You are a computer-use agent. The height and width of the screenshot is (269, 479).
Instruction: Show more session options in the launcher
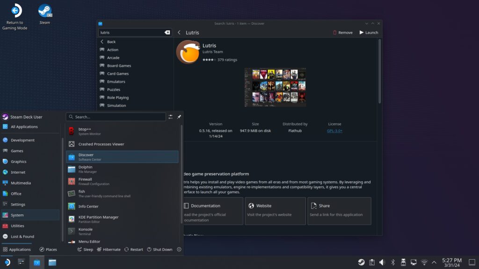(x=179, y=249)
